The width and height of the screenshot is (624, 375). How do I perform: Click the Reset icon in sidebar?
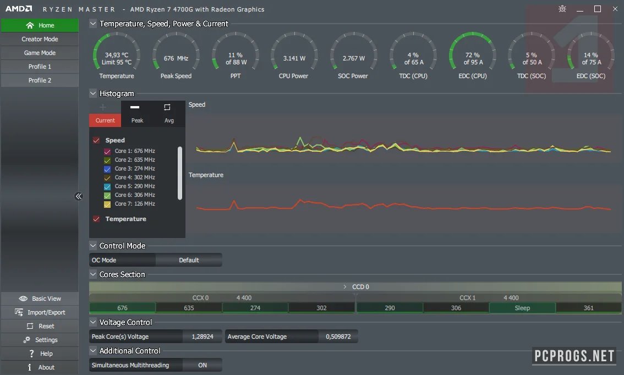30,326
